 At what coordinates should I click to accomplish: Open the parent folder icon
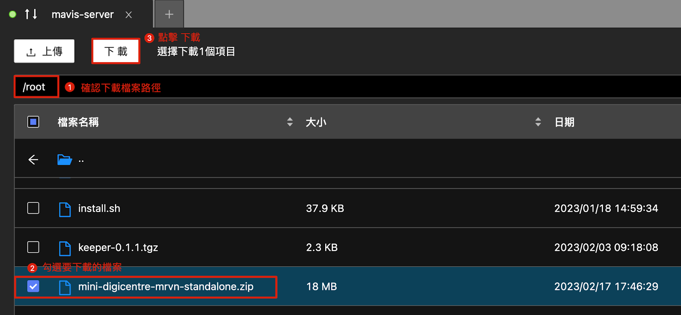coord(65,160)
